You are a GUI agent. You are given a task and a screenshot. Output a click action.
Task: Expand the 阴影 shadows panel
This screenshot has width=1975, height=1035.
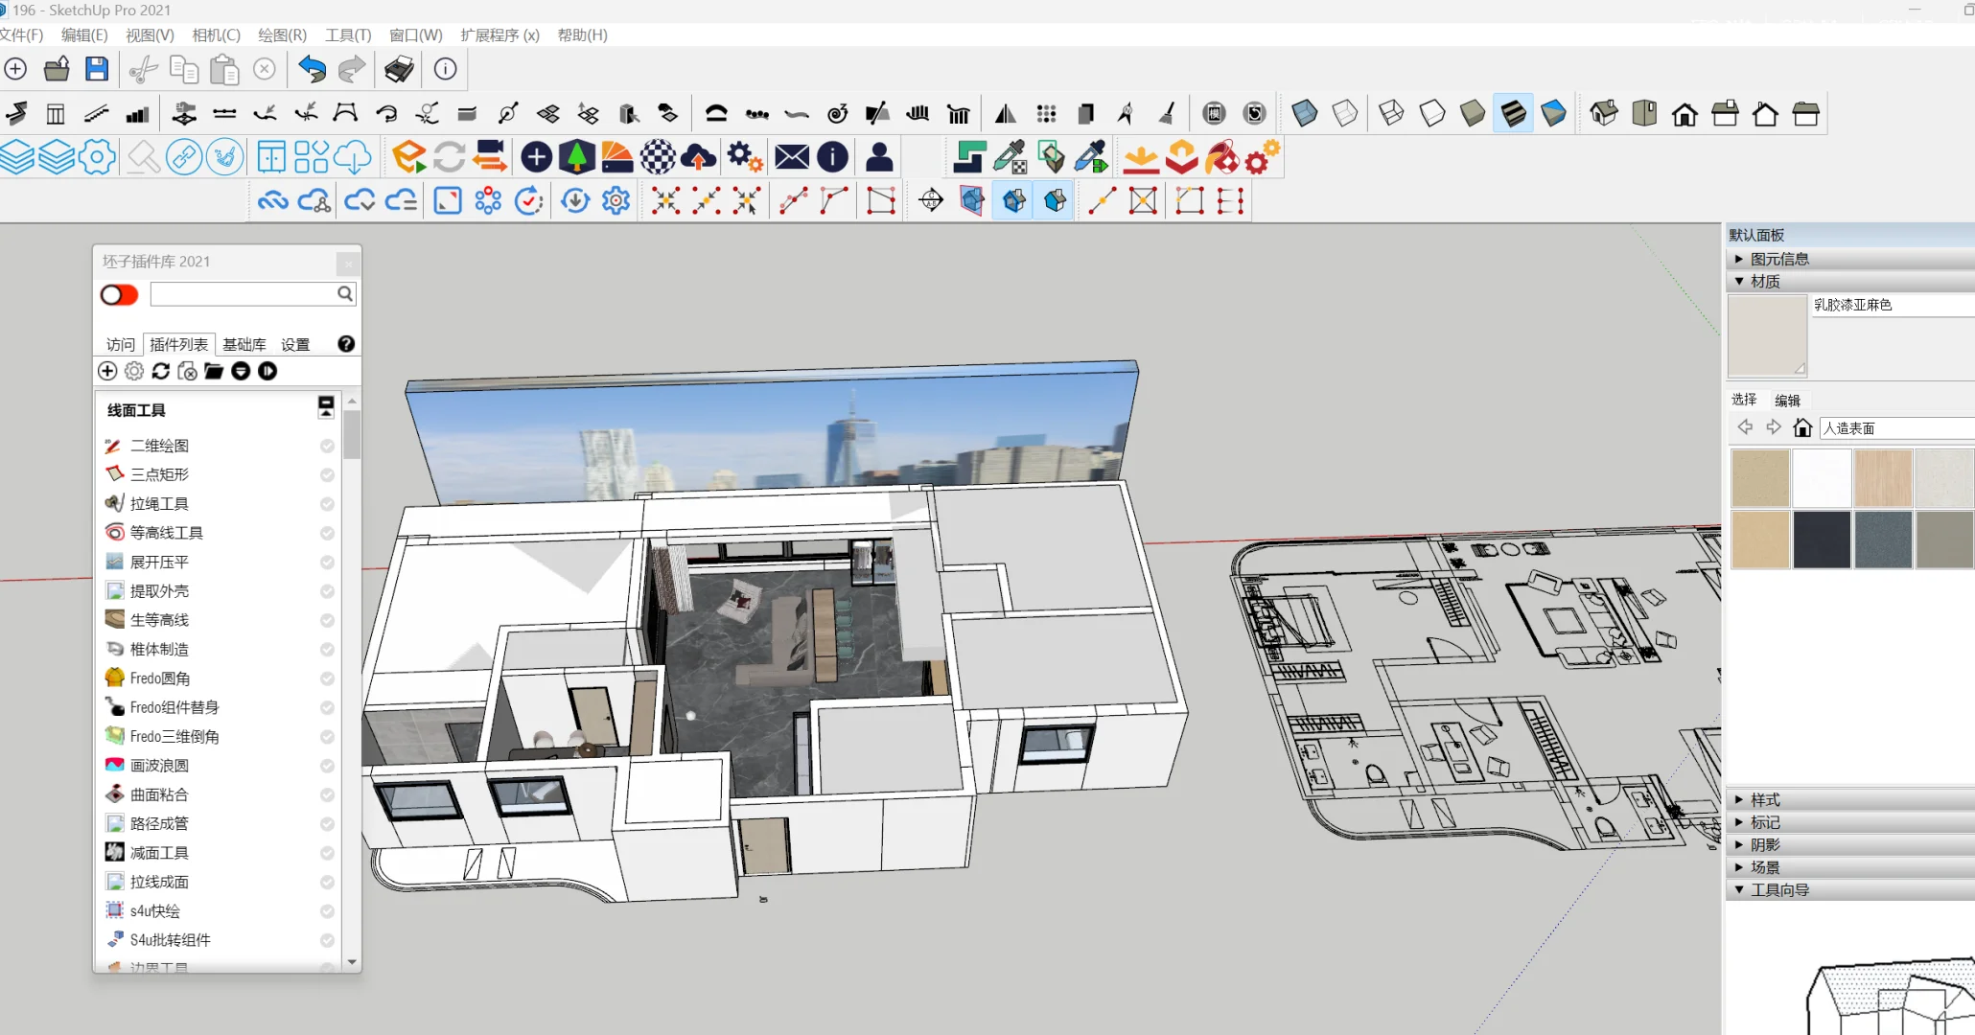(x=1765, y=844)
